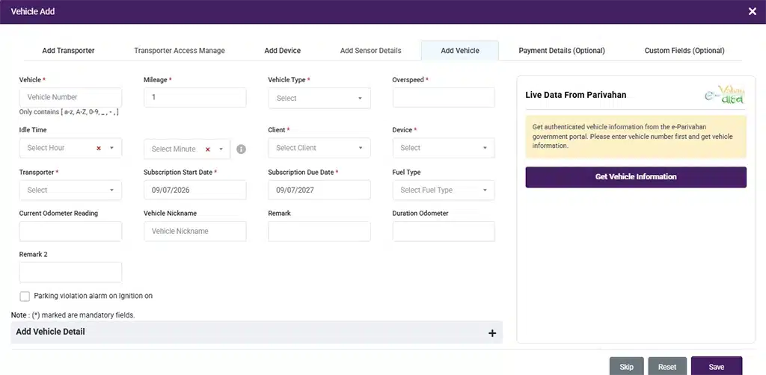Click the mandatory fields note text
Viewport: 766px width, 375px height.
point(73,315)
